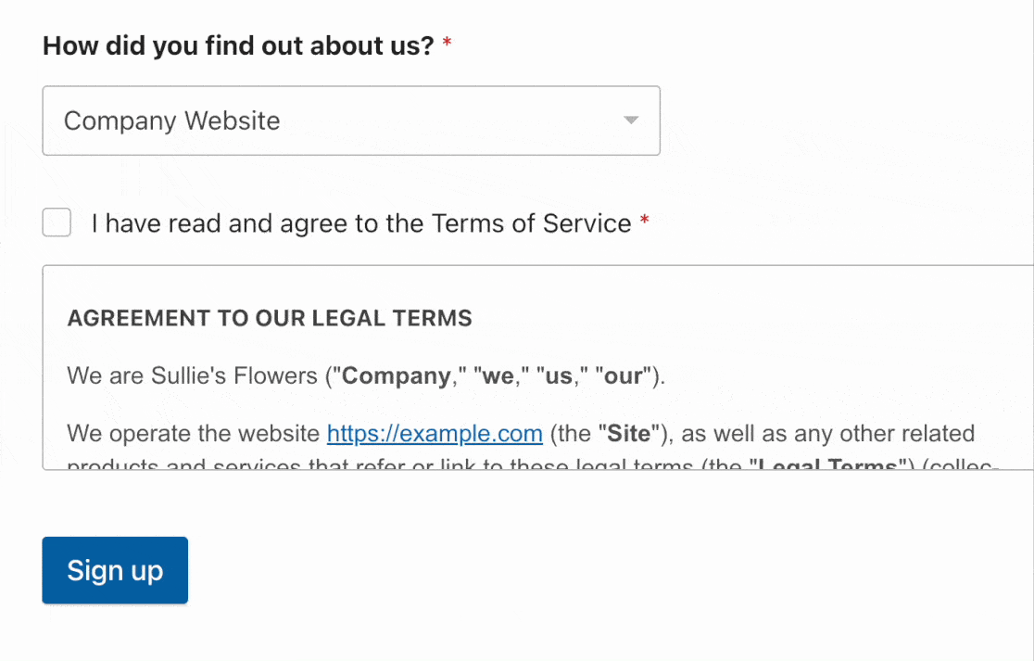Click the bold word 'our' in terms text

(x=624, y=376)
